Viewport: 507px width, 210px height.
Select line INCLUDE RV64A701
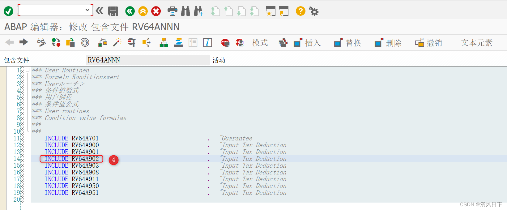(72, 138)
